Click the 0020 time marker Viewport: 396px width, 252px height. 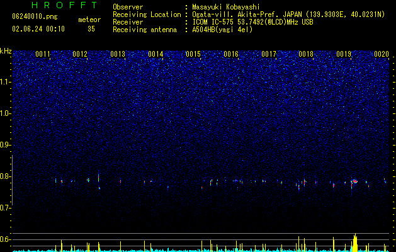pos(382,54)
